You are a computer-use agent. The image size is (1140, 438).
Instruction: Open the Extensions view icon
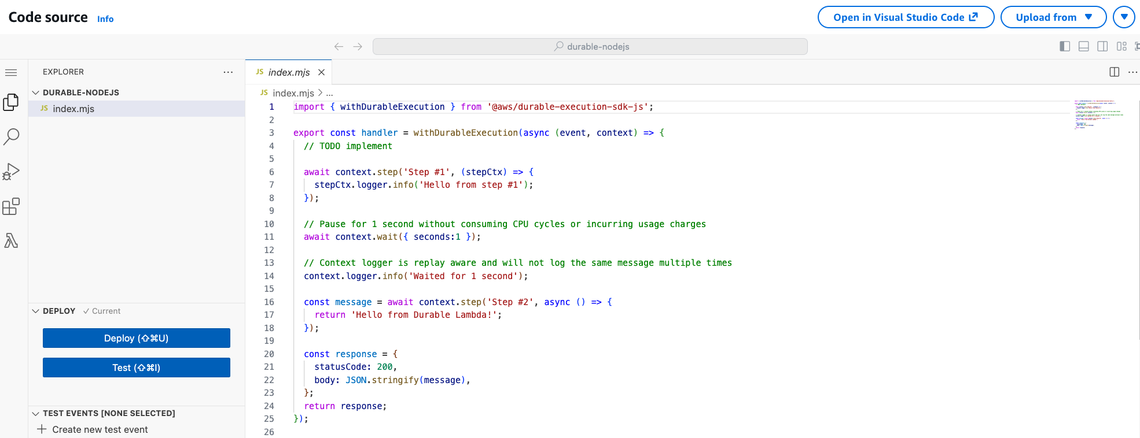(x=11, y=206)
